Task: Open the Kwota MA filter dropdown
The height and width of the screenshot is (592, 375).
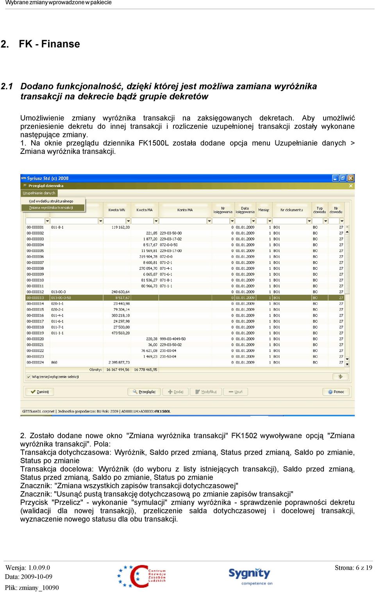Action: (x=156, y=221)
